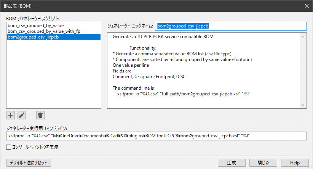Click the 'Comment,Designator,Footprint,LCSC' line

pos(149,77)
